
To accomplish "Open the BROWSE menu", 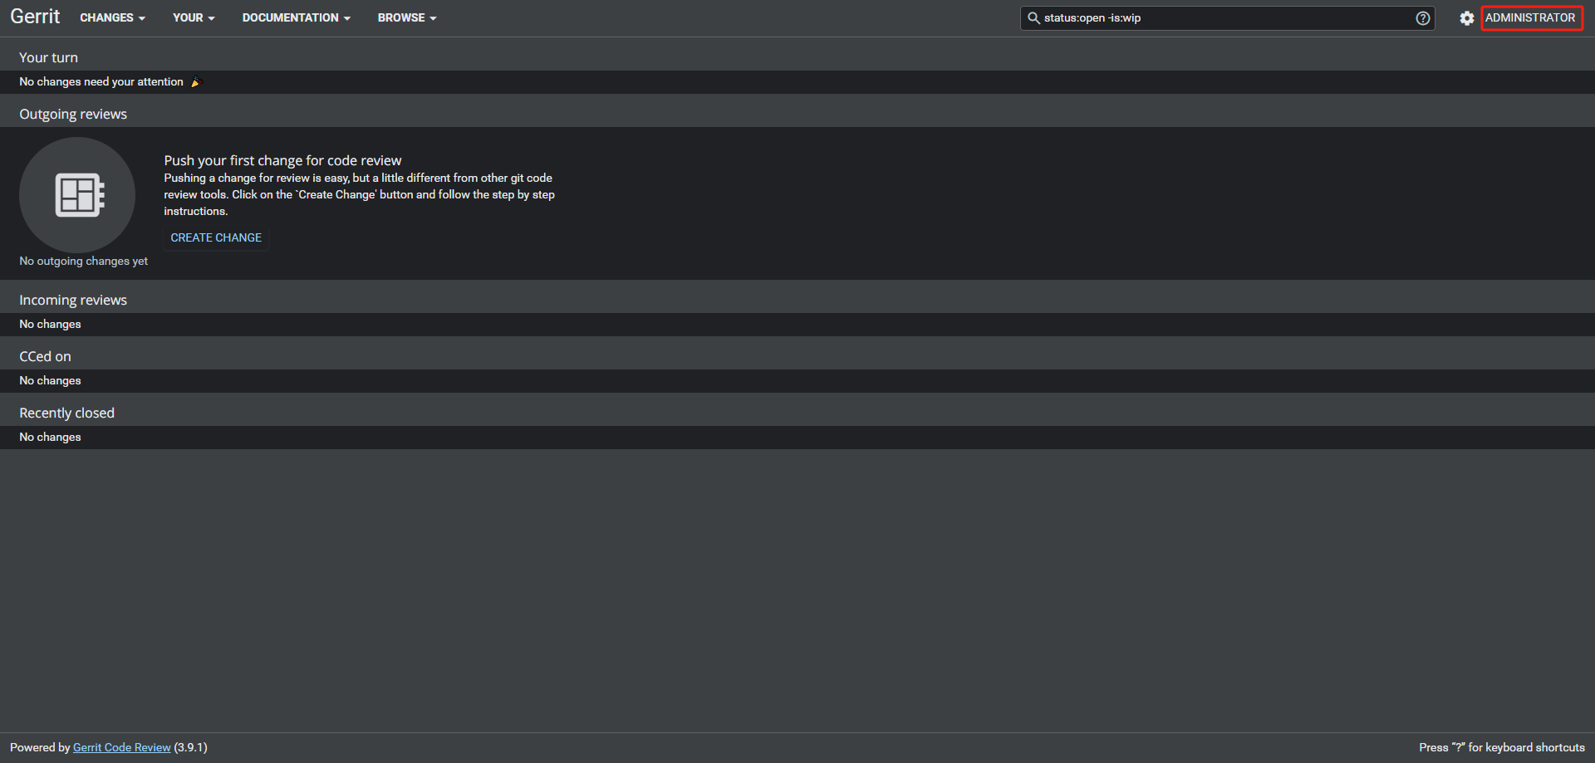I will 406,17.
